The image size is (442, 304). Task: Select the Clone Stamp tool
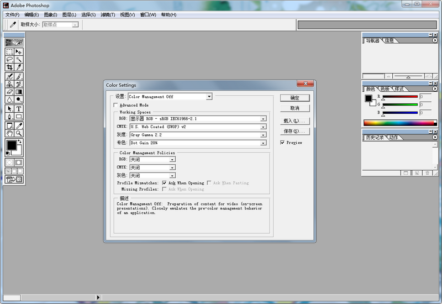coord(9,84)
